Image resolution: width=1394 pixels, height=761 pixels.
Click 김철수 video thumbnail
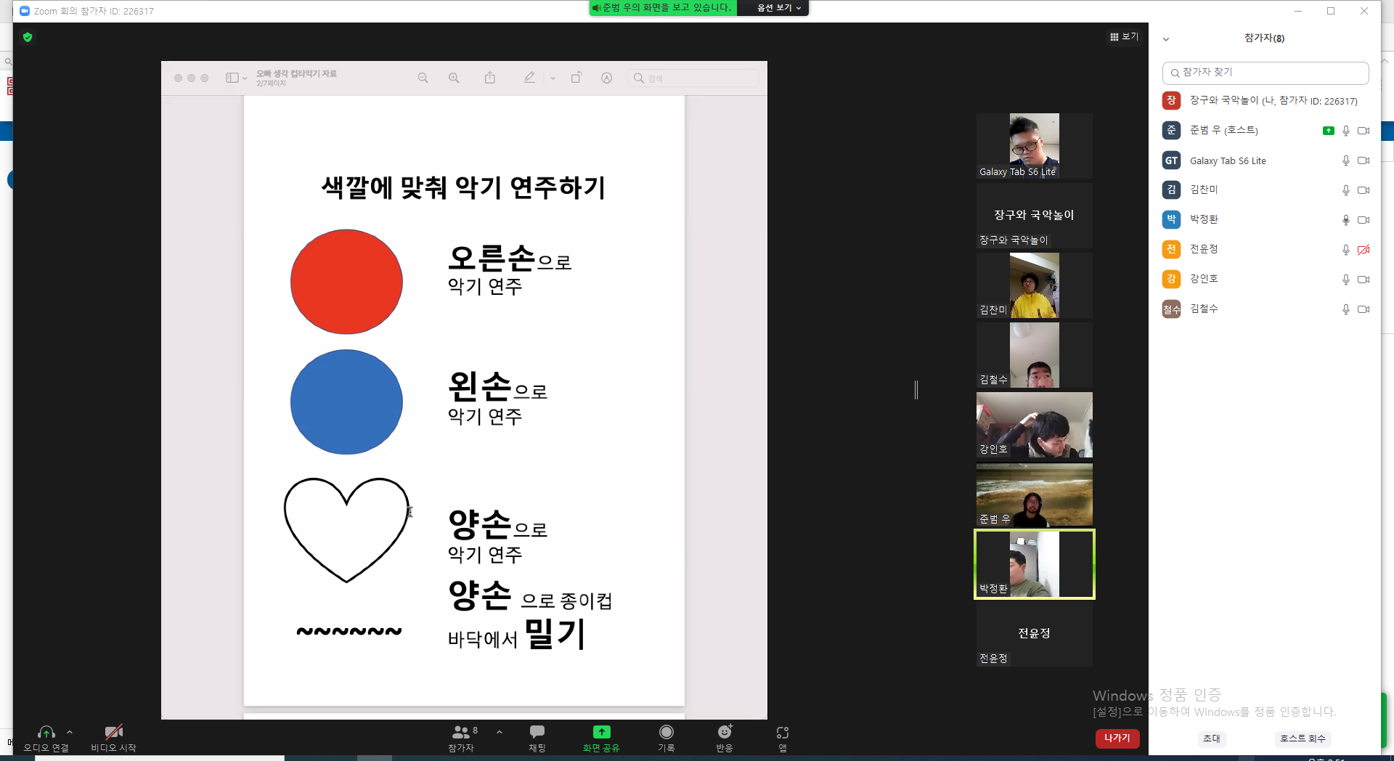click(1034, 354)
